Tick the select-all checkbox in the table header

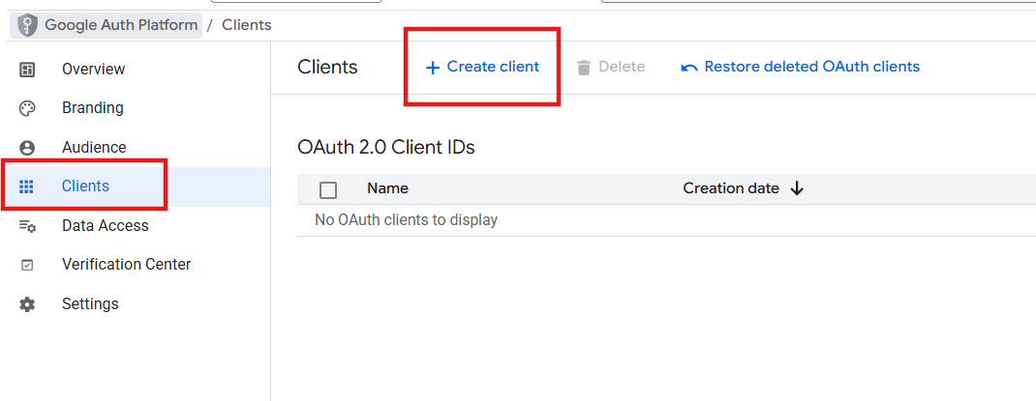(327, 190)
